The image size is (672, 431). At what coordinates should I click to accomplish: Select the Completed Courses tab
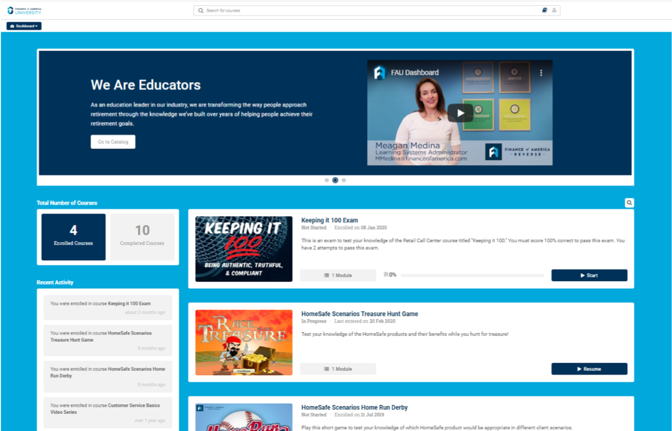click(142, 237)
